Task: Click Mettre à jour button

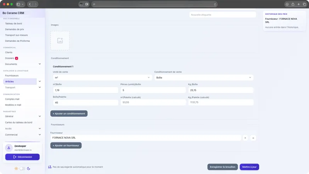Action: pos(249,167)
